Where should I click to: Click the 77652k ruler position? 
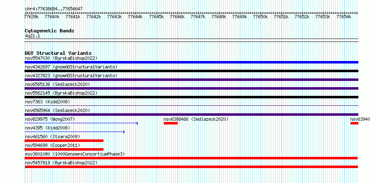point(302,17)
